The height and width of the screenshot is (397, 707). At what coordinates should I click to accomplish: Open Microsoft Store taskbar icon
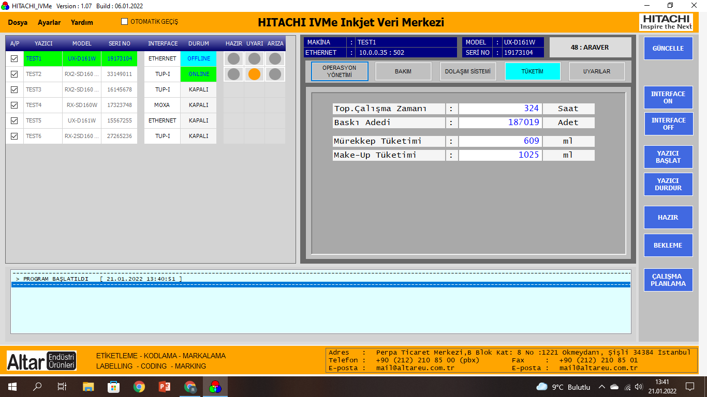coord(113,387)
